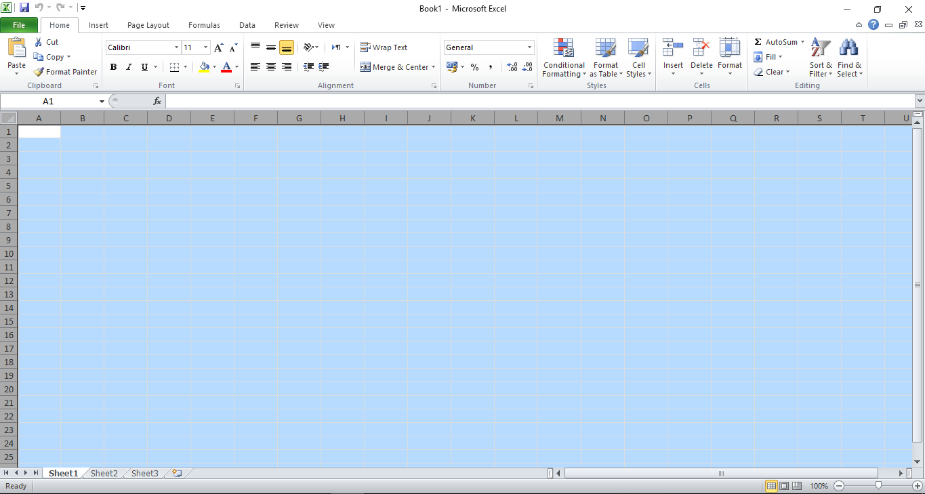The width and height of the screenshot is (925, 494).
Task: Apply the red Font Color swatch
Action: (x=226, y=67)
